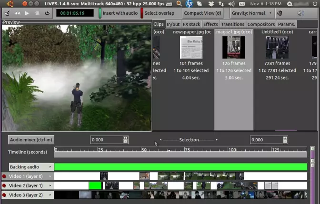Click the green Backing audio block
The image size is (320, 204).
coord(180,167)
